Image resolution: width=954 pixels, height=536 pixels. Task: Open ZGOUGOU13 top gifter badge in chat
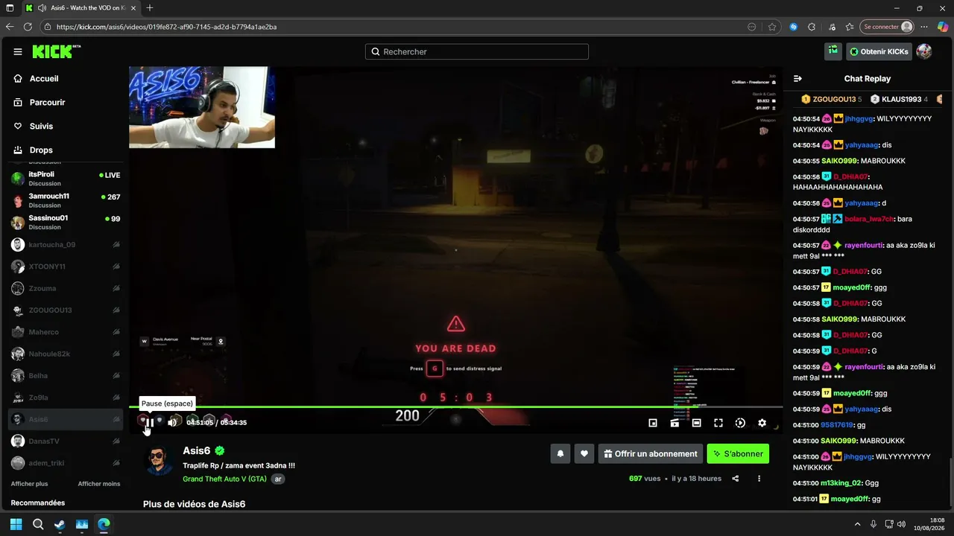(x=832, y=99)
